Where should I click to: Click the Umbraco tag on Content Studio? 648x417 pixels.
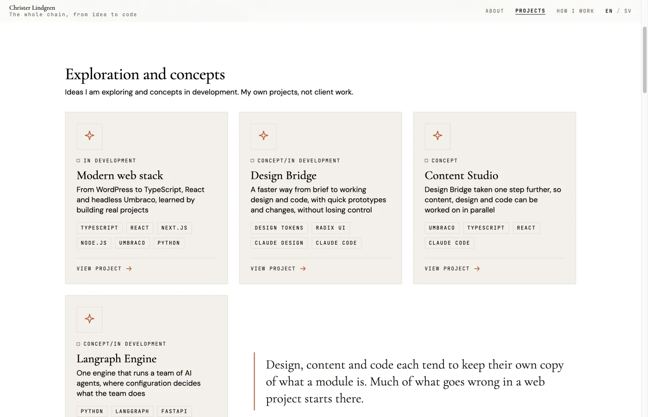tap(442, 228)
